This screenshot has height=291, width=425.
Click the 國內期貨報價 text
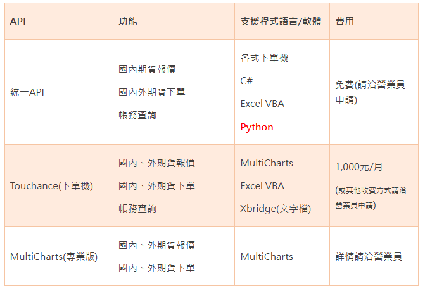147,70
